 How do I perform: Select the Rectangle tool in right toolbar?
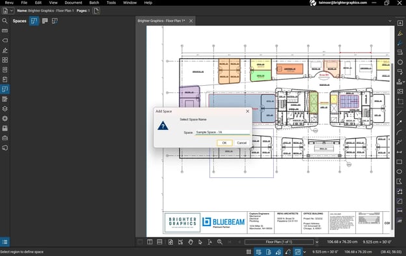point(399,162)
